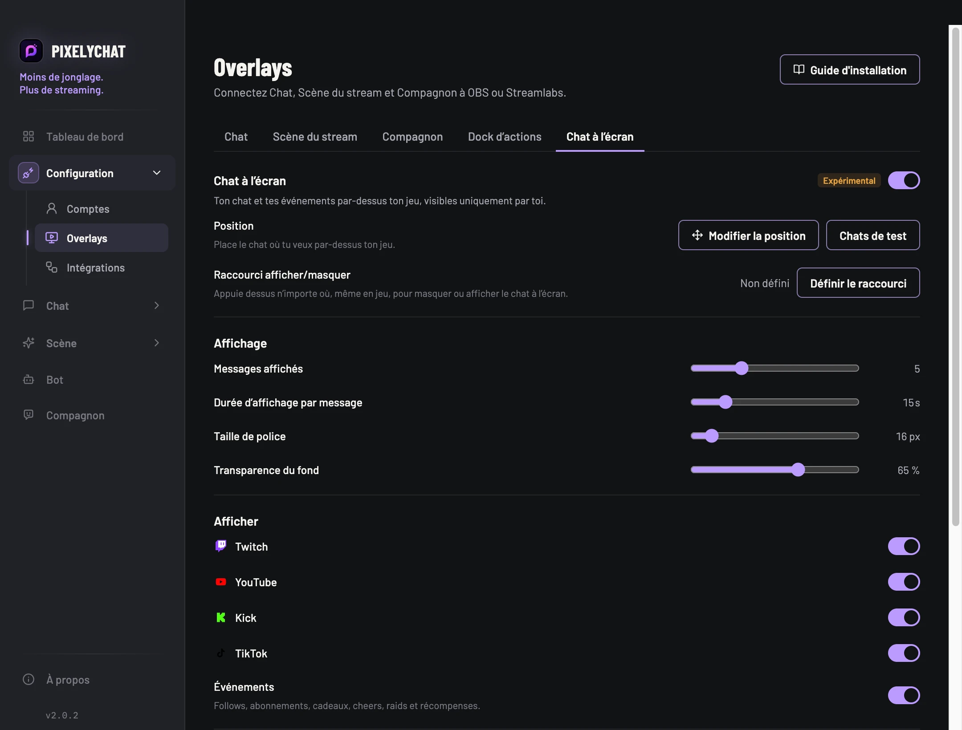Click the Comptes user icon
This screenshot has width=962, height=730.
[52, 208]
